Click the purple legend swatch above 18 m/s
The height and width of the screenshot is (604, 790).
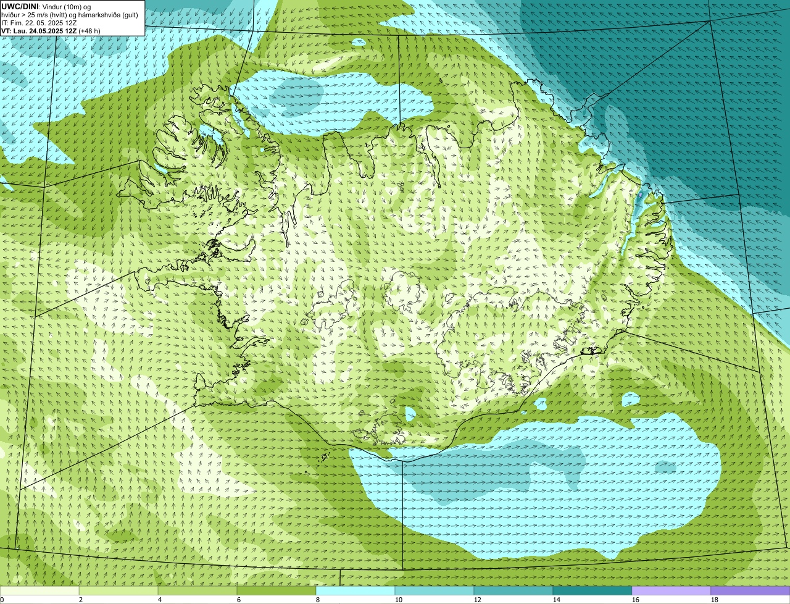tap(750, 590)
